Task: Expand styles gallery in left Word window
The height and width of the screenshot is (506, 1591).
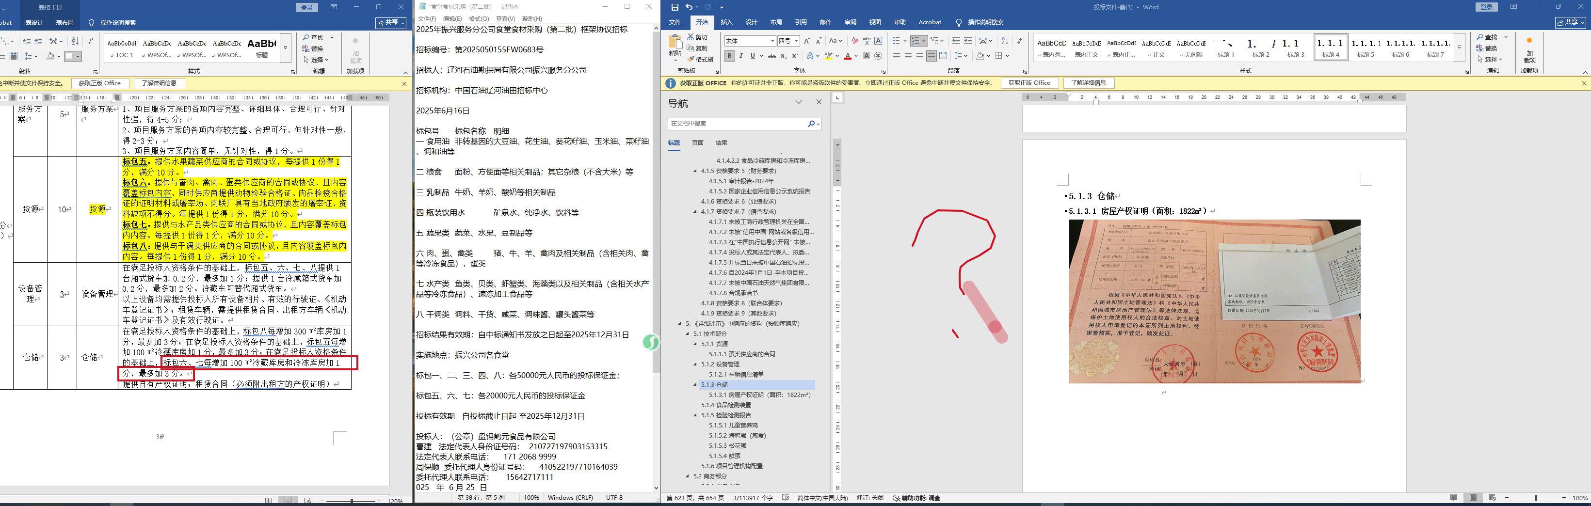Action: point(285,47)
